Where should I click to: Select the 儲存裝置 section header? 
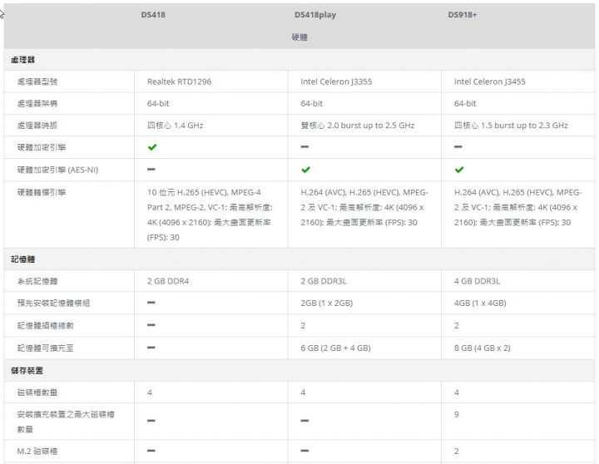(x=27, y=370)
